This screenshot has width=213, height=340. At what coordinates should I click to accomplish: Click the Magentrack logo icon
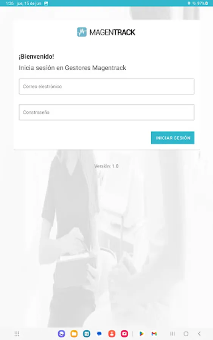pyautogui.click(x=82, y=32)
